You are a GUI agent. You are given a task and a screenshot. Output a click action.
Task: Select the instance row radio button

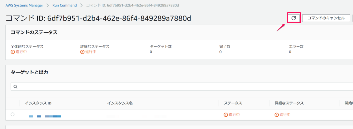click(12, 115)
